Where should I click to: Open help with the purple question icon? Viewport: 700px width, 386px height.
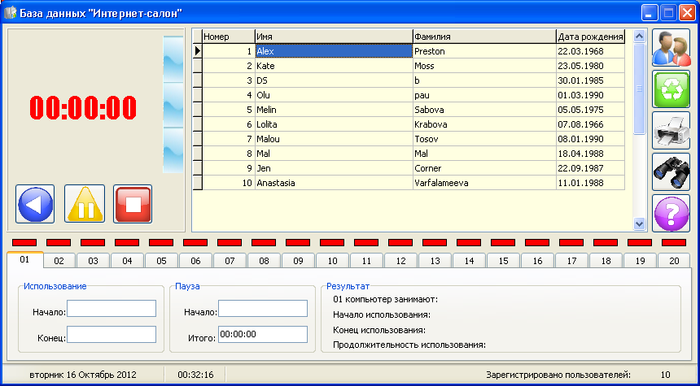(671, 214)
